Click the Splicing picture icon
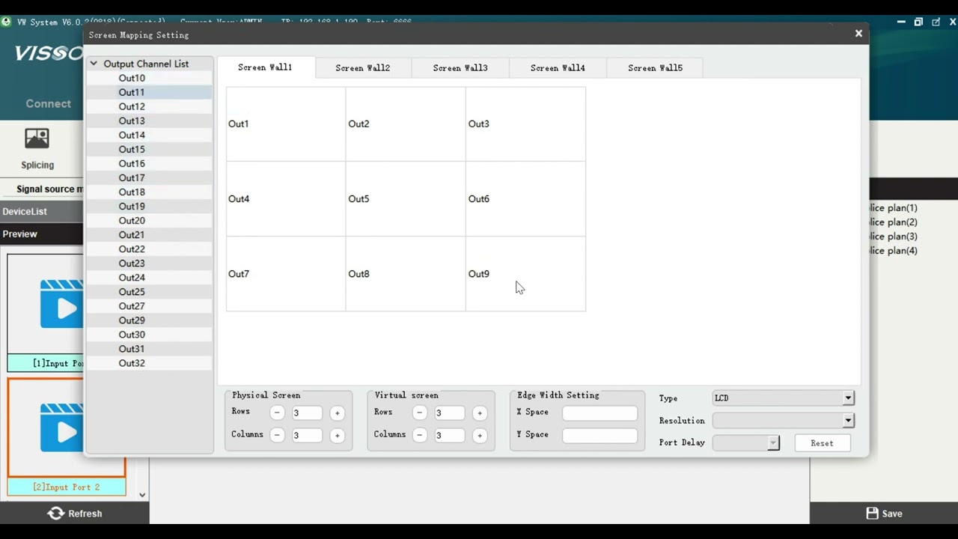The height and width of the screenshot is (539, 958). pos(37,138)
